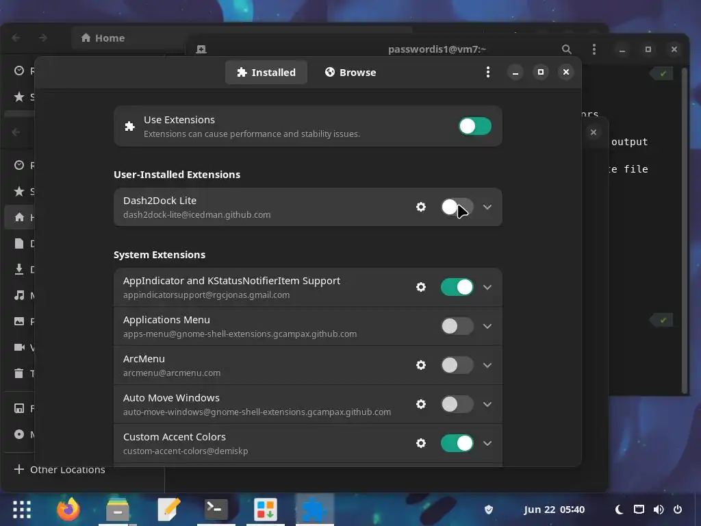Enable the Applications Menu extension switch

457,326
